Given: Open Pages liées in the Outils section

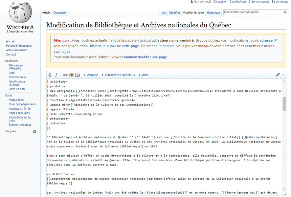Looking at the screenshot, I should click(x=16, y=100).
